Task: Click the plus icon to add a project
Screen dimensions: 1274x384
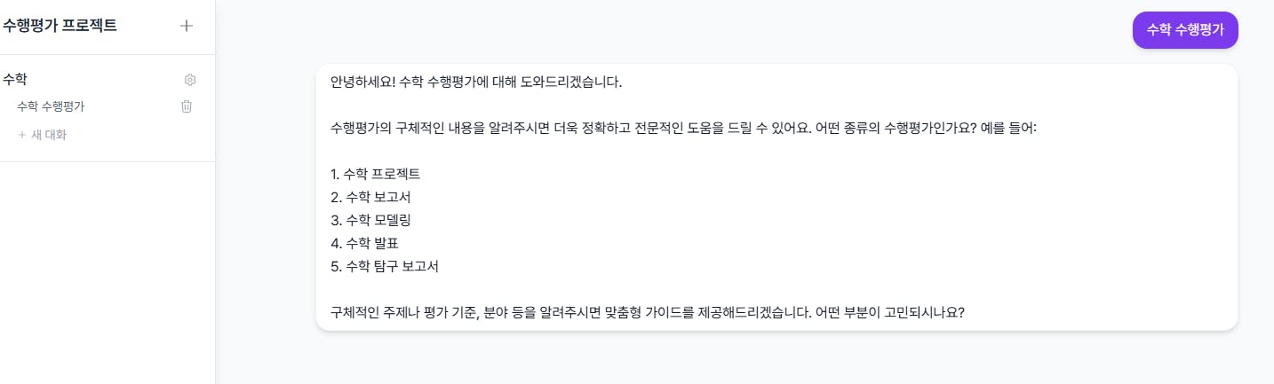Action: click(x=187, y=26)
